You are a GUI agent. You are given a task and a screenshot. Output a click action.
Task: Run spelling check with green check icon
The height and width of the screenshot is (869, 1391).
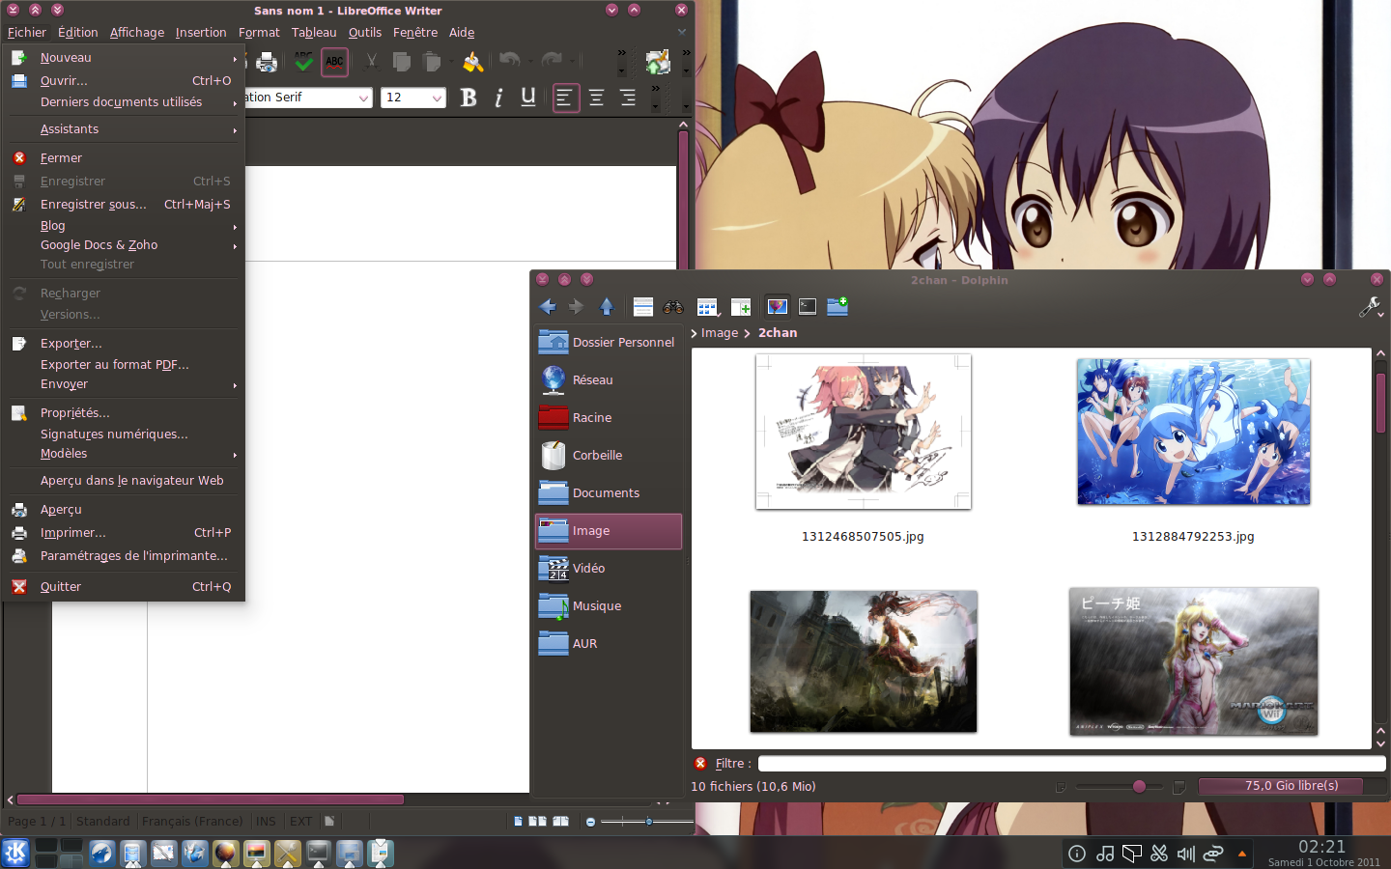tap(303, 63)
